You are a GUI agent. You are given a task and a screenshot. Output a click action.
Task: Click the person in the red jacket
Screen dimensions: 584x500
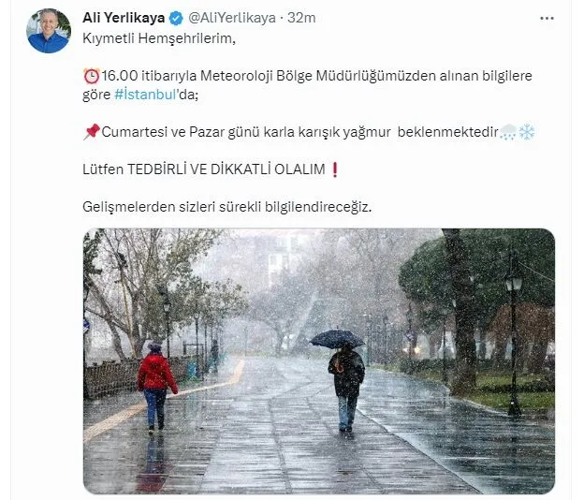tap(156, 388)
